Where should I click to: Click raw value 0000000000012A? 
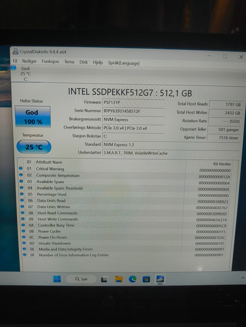[214, 177]
